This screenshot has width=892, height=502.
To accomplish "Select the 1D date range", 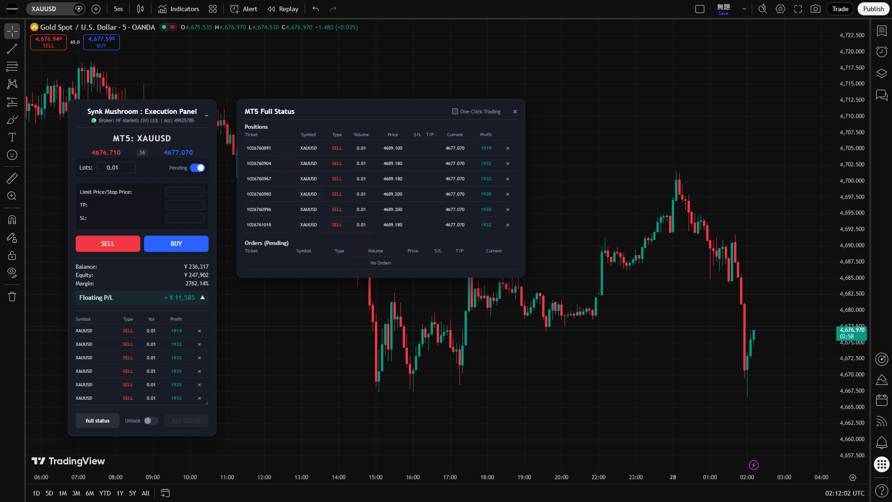I will pyautogui.click(x=36, y=493).
